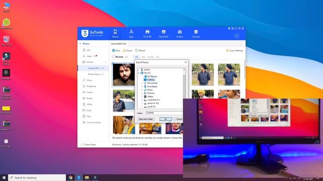Select Books in the sidebar
323x181 pixels.
(89, 99)
